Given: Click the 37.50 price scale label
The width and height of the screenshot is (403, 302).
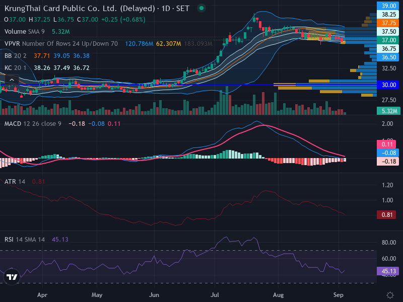Looking at the screenshot, I should coord(388,32).
